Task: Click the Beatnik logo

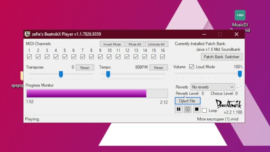Action: click(229, 104)
